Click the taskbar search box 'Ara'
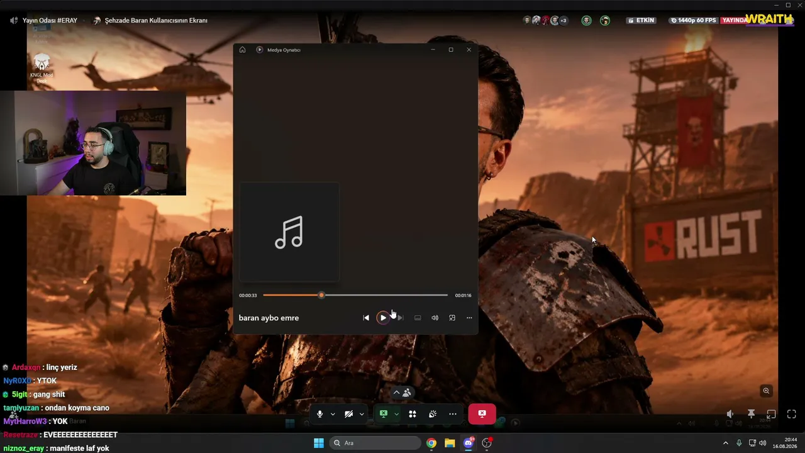This screenshot has height=453, width=805. tap(375, 443)
